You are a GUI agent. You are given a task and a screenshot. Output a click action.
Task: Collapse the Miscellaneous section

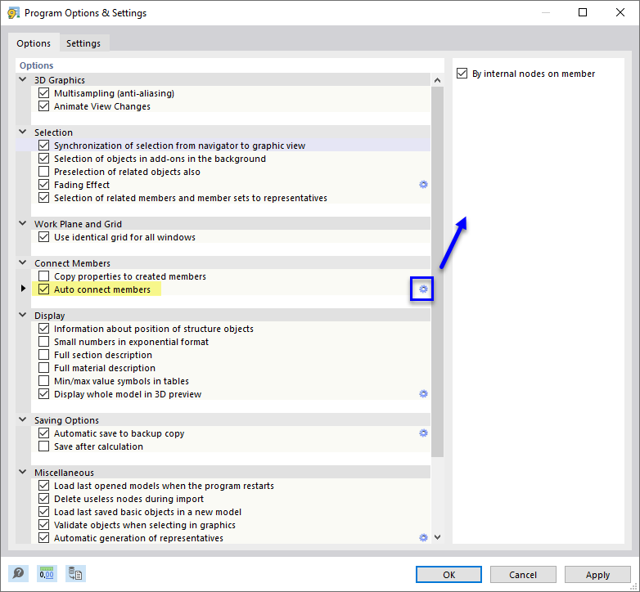[x=23, y=472]
